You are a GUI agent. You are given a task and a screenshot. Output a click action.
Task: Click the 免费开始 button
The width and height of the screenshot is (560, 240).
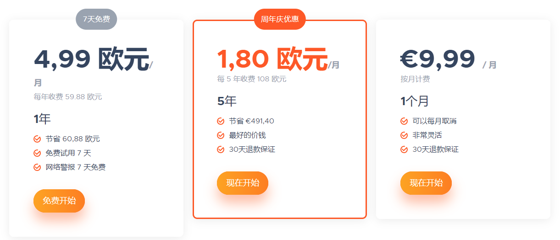point(59,201)
